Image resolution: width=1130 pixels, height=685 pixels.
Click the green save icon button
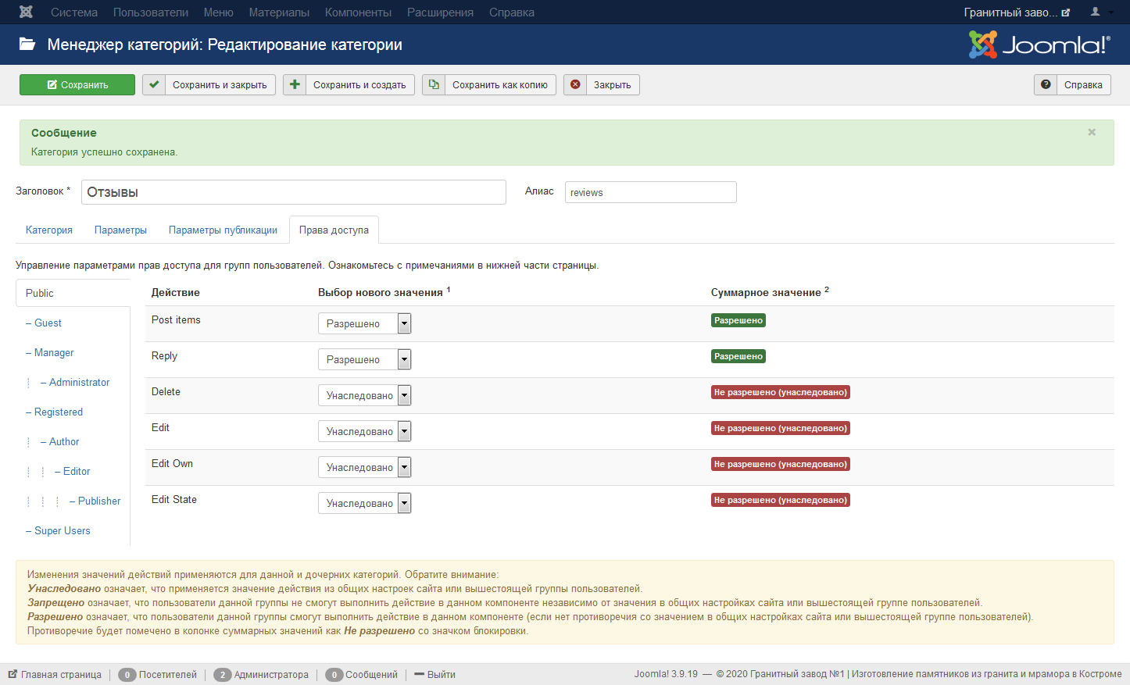click(77, 85)
